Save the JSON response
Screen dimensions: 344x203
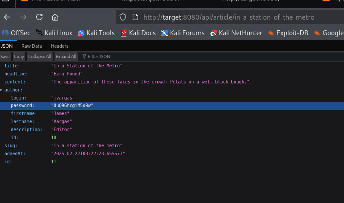coord(5,57)
